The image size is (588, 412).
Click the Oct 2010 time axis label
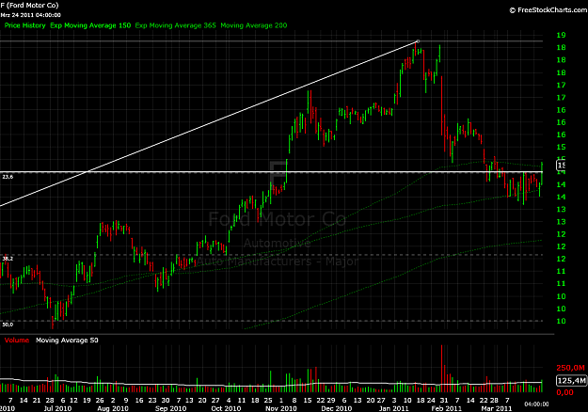pyautogui.click(x=226, y=408)
